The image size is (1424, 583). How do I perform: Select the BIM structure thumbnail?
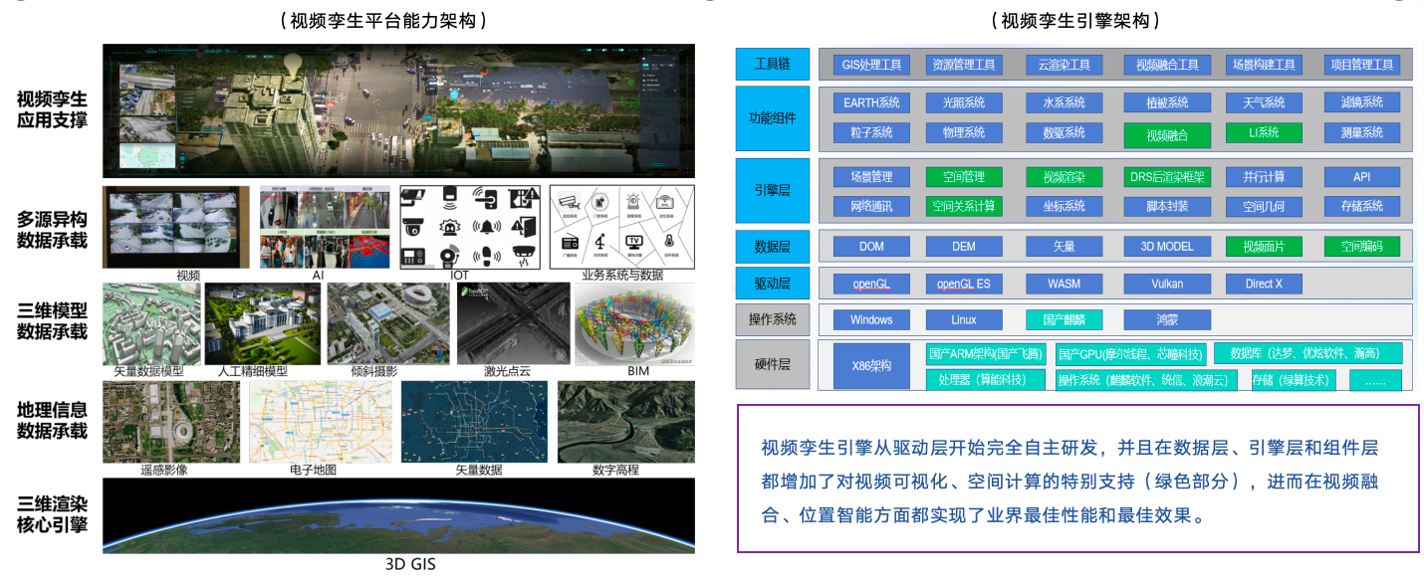coord(634,323)
